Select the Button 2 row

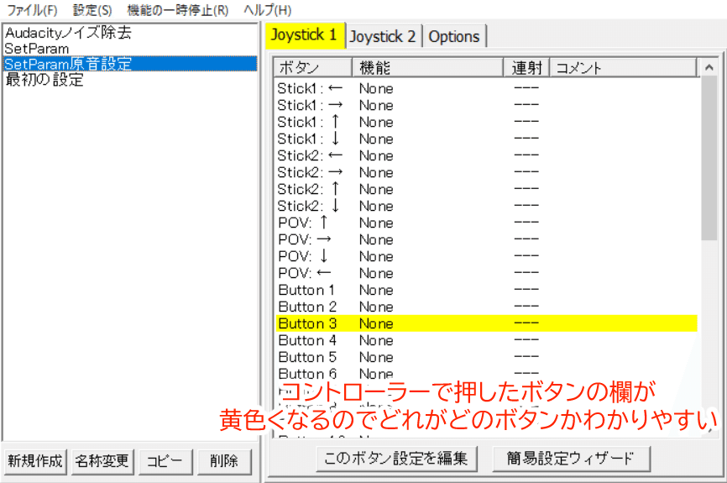(x=486, y=307)
